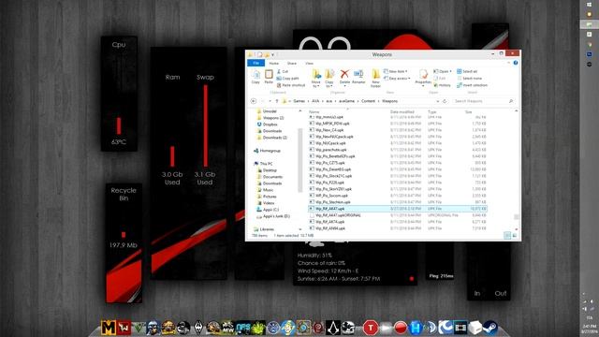Sort by the Name column header
Screen dimensions: 599x337
click(314, 112)
